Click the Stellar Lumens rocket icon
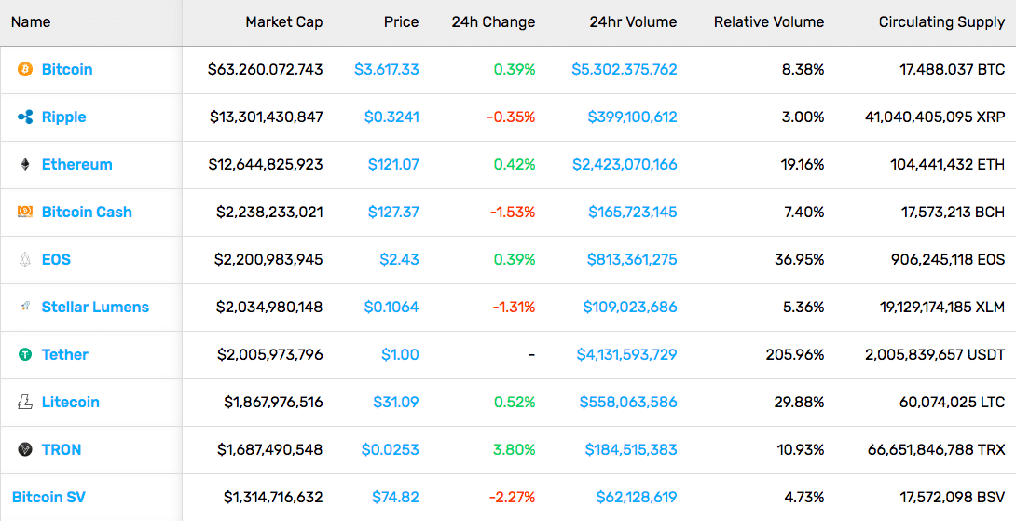The height and width of the screenshot is (521, 1016). point(24,307)
